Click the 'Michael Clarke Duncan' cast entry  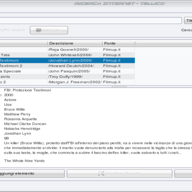pyautogui.click(x=25, y=124)
